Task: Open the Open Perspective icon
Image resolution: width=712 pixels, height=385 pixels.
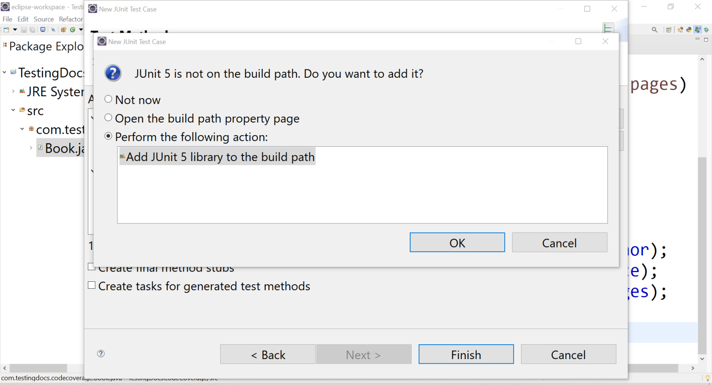Action: click(669, 30)
